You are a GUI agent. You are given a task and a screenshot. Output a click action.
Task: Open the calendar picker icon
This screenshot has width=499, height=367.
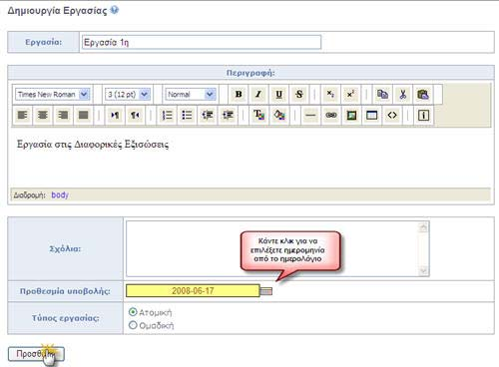(266, 291)
